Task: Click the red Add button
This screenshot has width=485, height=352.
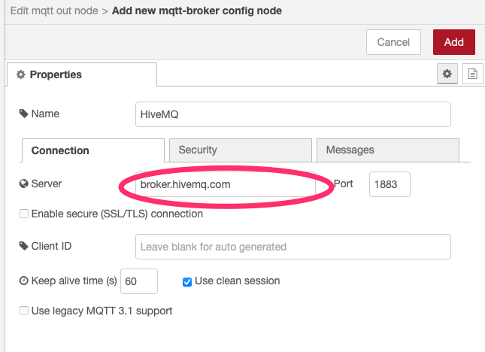Action: 453,42
